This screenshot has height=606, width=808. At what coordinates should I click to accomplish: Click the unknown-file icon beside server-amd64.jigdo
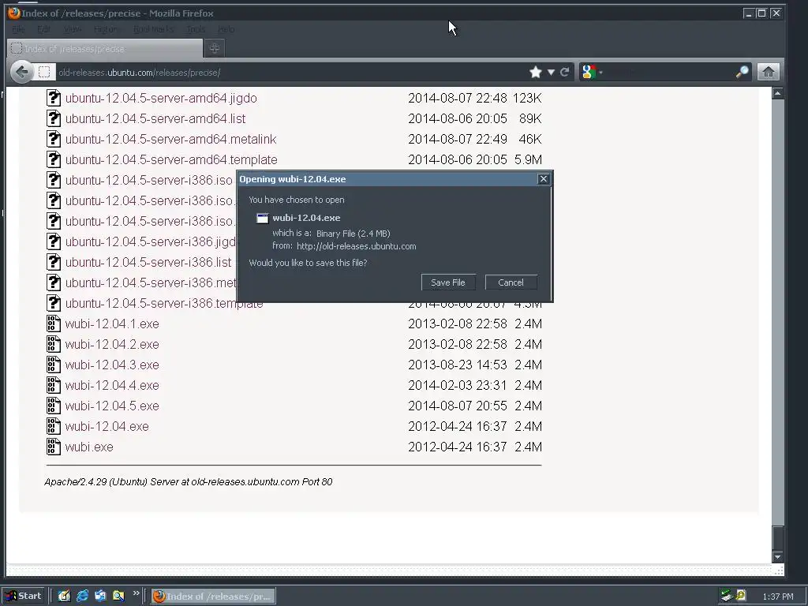54,98
